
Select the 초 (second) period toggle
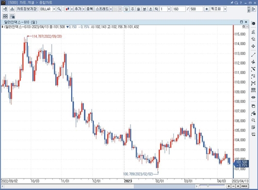(151, 9)
